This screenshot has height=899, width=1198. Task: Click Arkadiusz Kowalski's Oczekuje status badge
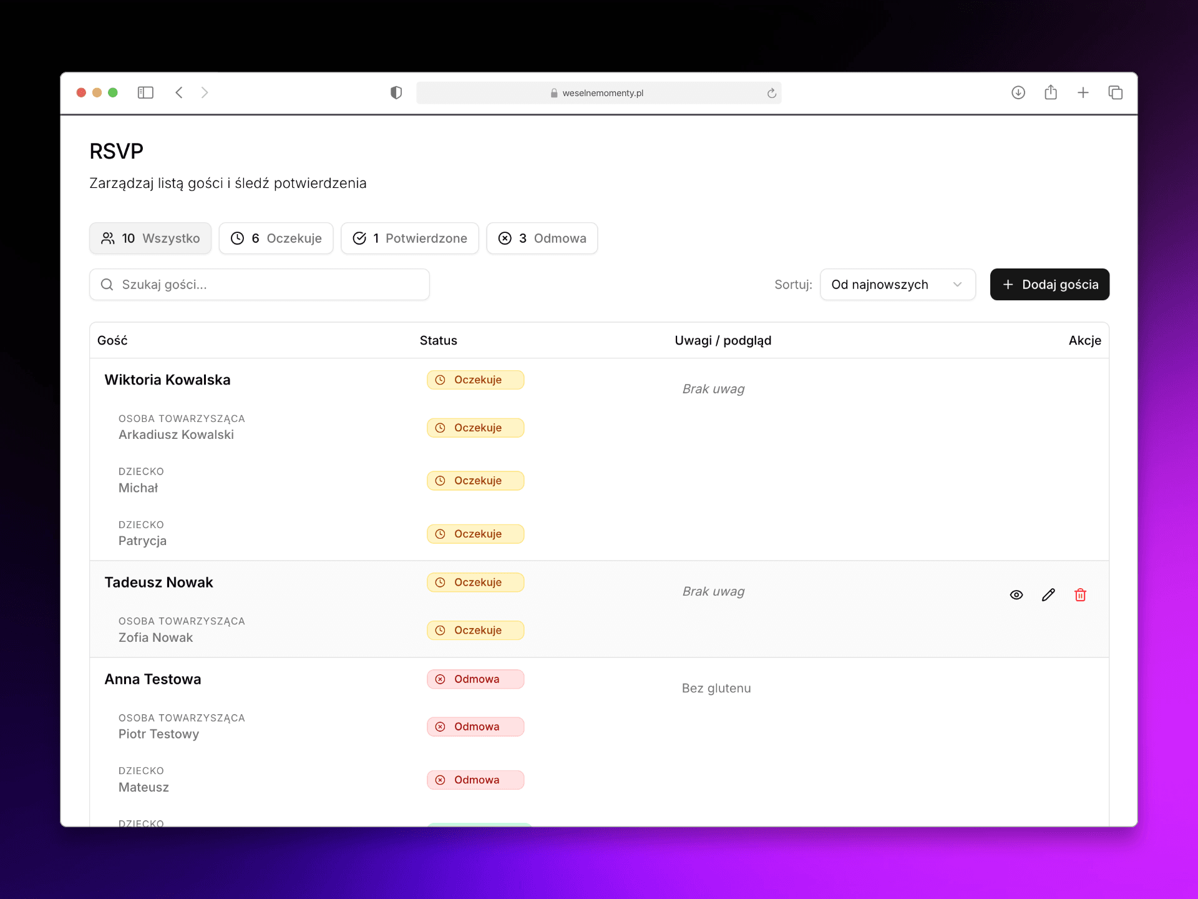tap(475, 428)
